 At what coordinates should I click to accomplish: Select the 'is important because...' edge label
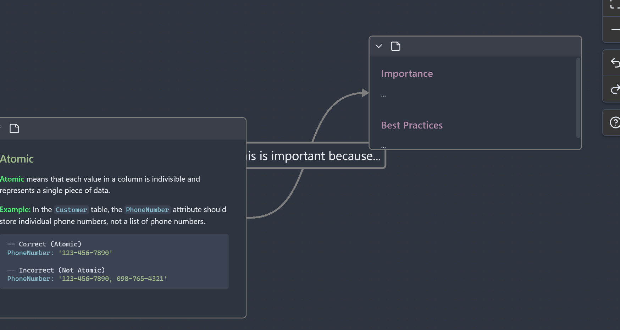[314, 156]
